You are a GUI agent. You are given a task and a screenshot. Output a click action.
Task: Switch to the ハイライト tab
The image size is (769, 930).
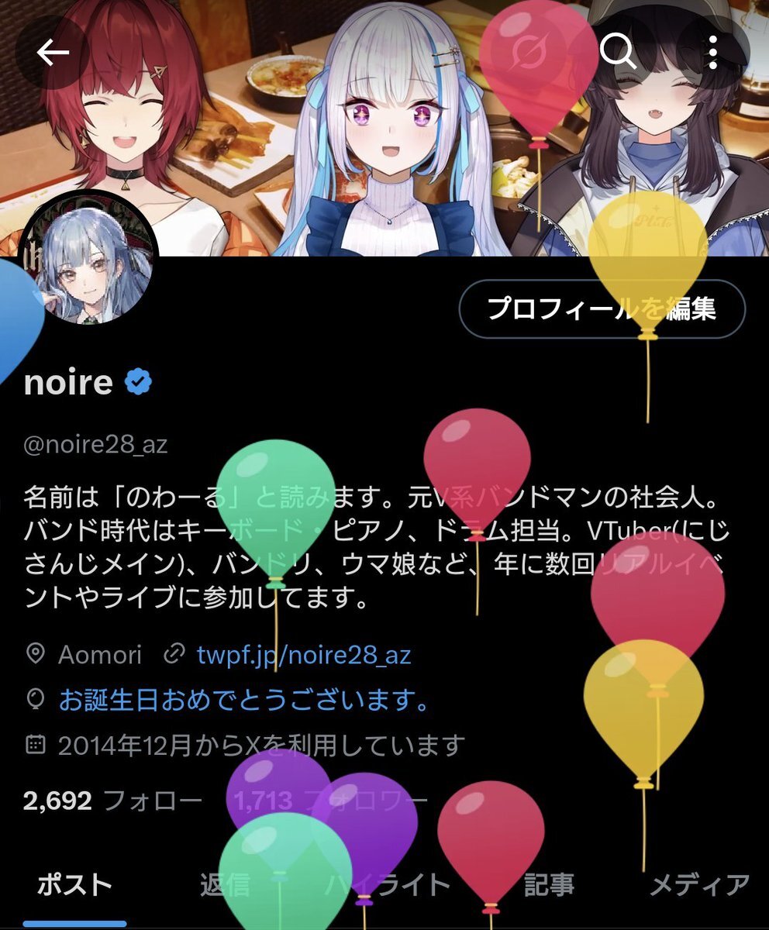coord(387,885)
